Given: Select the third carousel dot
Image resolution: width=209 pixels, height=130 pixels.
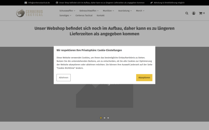Looking at the screenshot, I should tap(108, 118).
